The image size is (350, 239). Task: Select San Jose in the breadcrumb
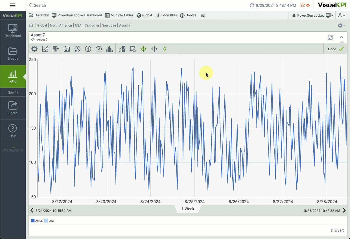[x=109, y=25]
